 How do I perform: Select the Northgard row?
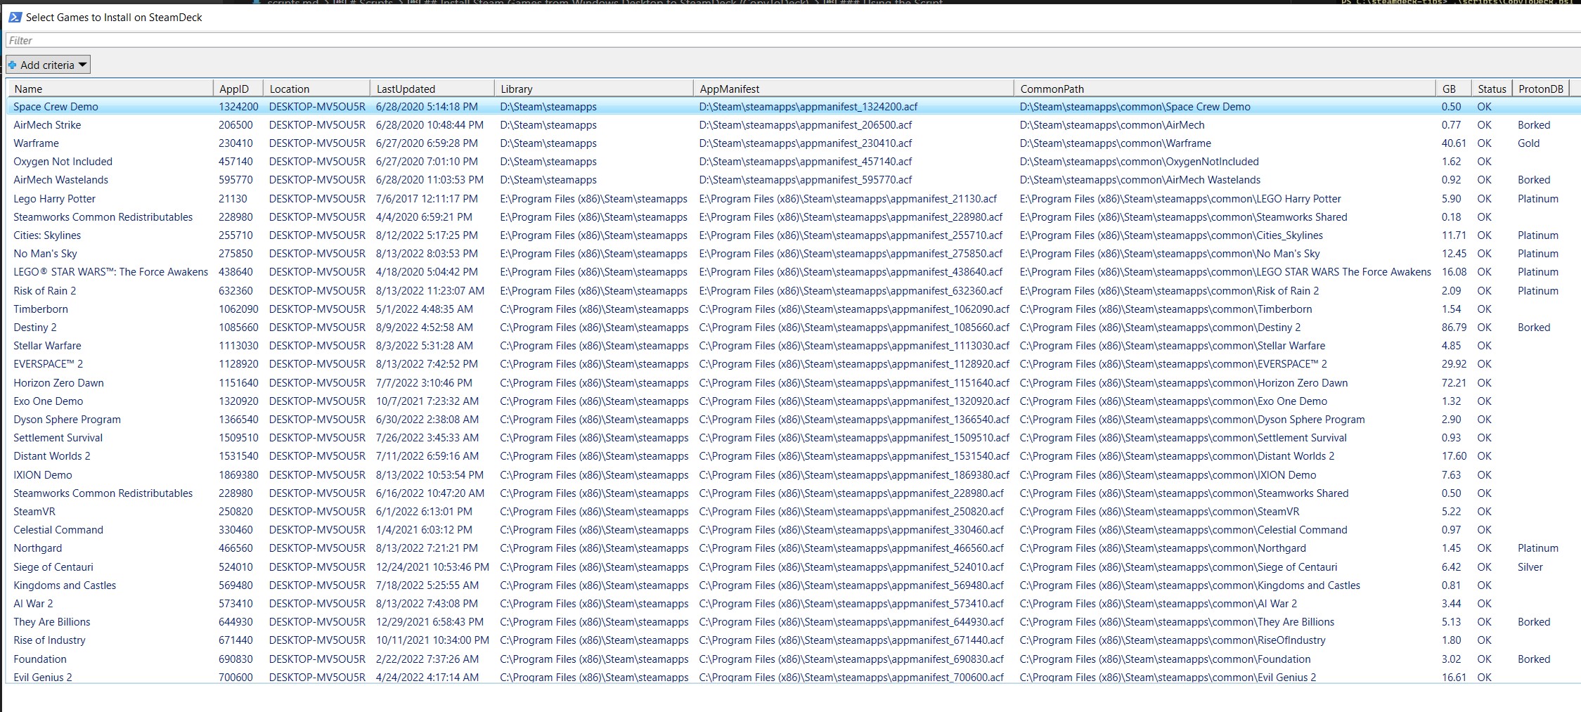793,548
